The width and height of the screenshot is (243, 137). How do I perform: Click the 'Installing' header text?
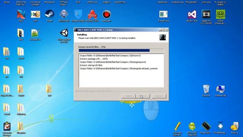[x=82, y=35]
